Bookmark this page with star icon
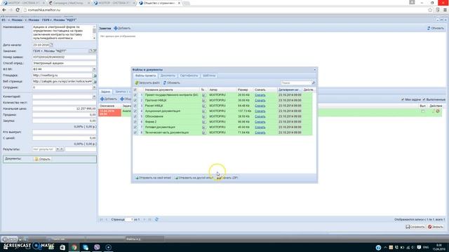The image size is (449, 252). (x=430, y=10)
